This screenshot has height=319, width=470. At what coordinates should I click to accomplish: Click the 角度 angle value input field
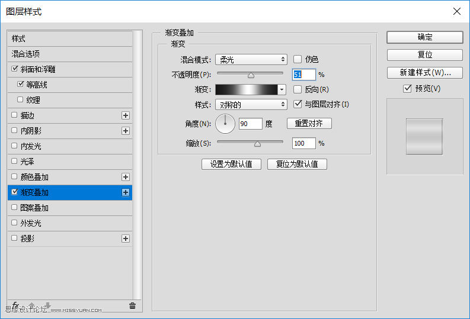tap(250, 124)
